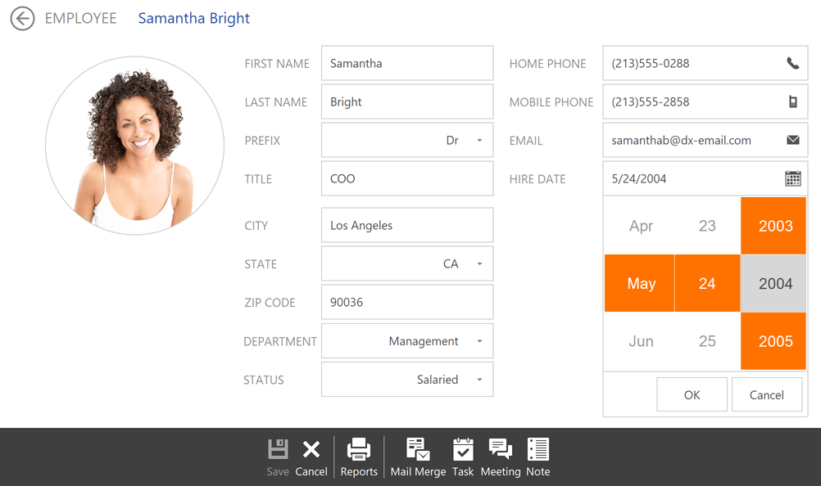Cancel the date picker
This screenshot has height=486, width=821.
pyautogui.click(x=766, y=394)
